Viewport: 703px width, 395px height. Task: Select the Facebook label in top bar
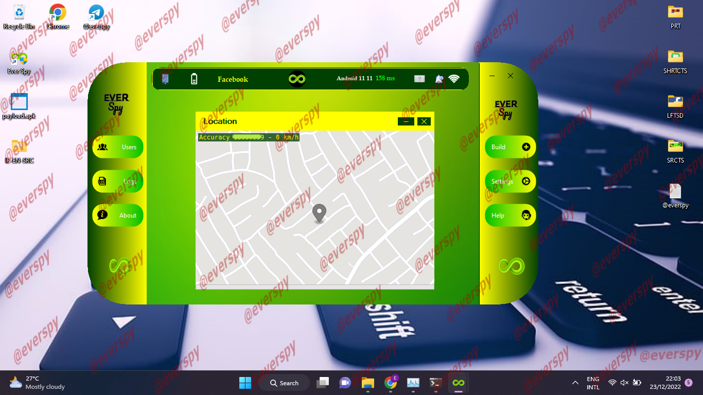233,79
